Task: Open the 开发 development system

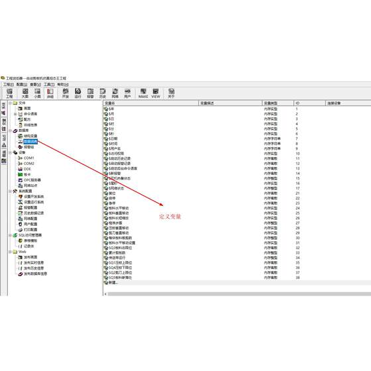Action: click(66, 93)
